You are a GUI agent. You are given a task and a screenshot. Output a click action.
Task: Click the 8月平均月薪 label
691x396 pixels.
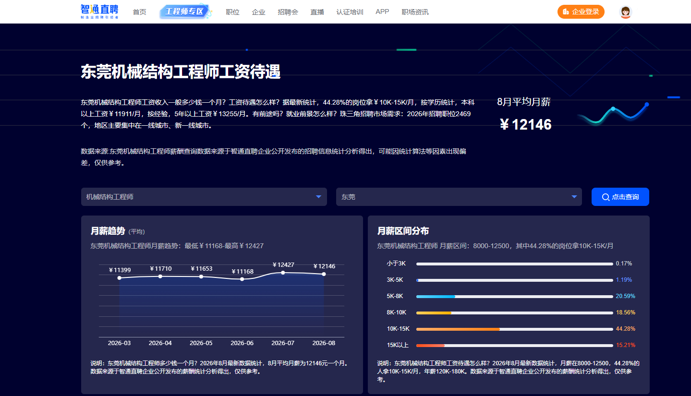524,102
